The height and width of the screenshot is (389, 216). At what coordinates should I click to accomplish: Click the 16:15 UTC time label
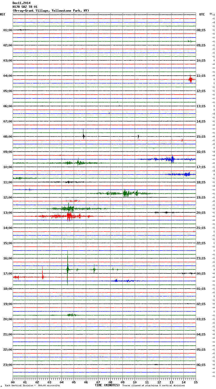pyautogui.click(x=201, y=152)
